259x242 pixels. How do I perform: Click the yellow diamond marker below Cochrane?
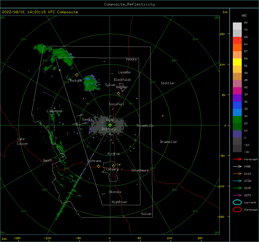[99, 166]
